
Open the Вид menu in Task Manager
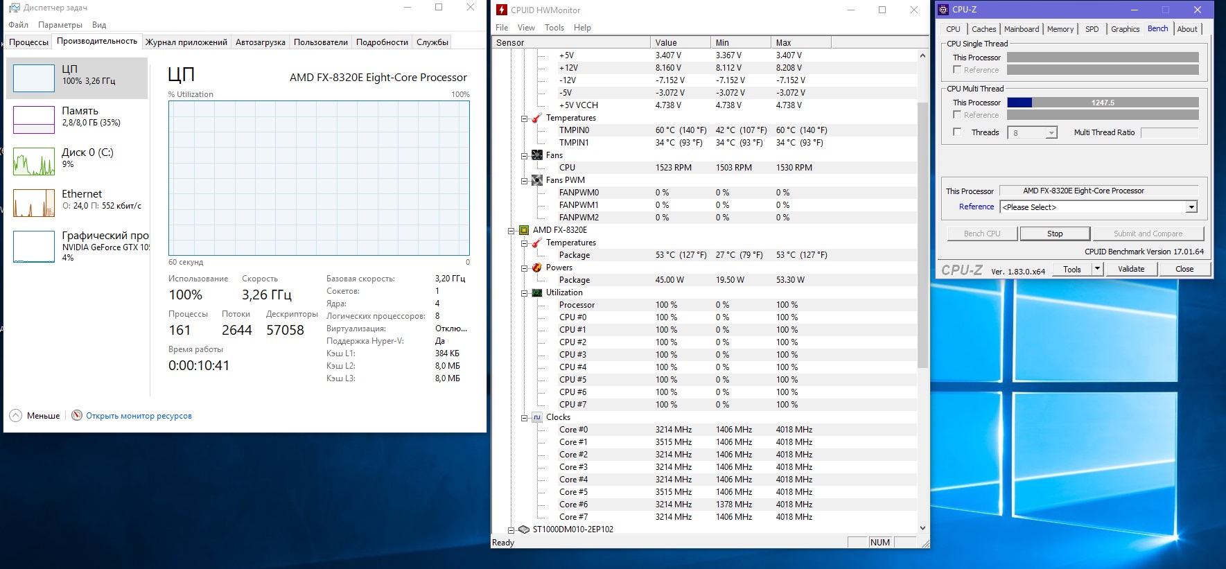(99, 25)
